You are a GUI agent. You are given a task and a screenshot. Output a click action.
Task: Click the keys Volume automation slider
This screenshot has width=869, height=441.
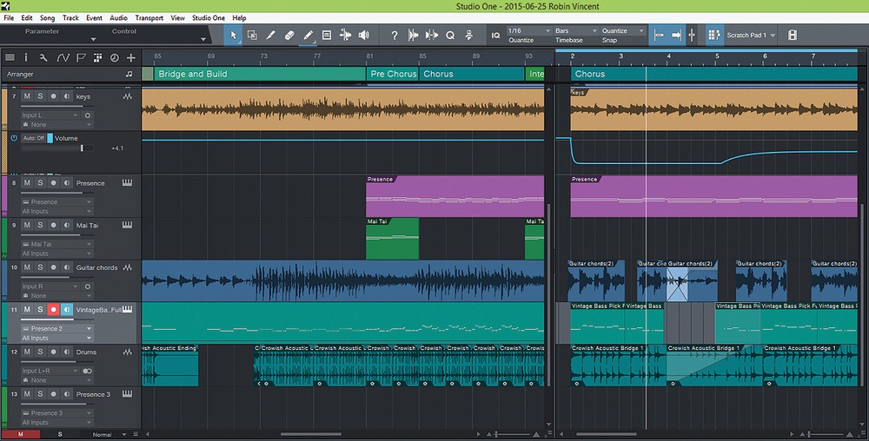pyautogui.click(x=82, y=148)
